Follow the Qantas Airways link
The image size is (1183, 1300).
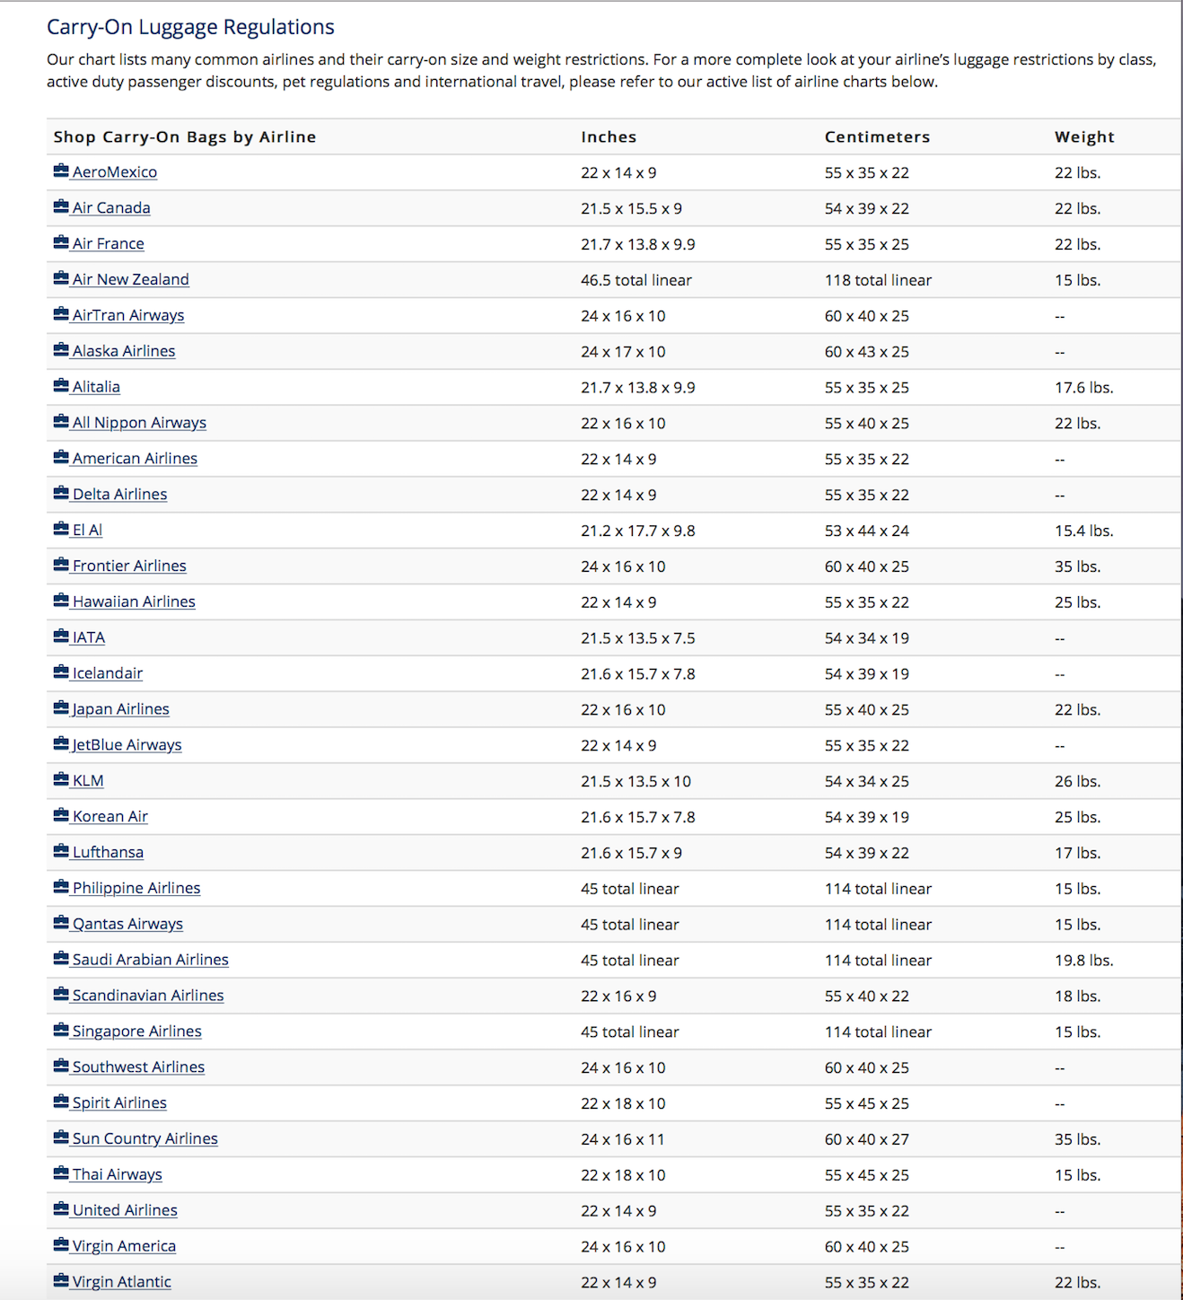[x=127, y=924]
